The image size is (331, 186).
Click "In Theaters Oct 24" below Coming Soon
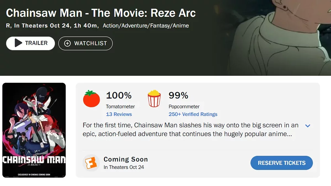click(124, 167)
